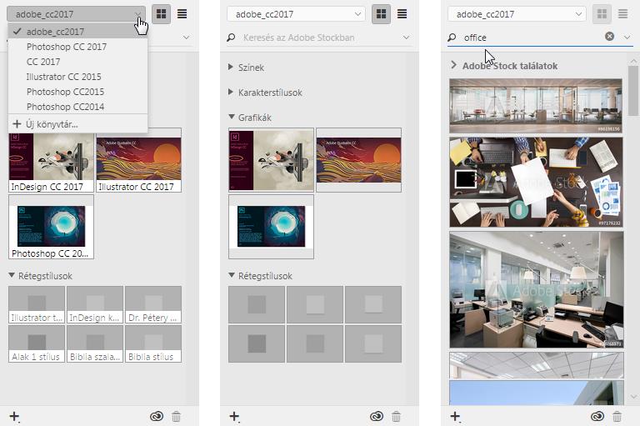This screenshot has height=426, width=640.
Task: Open glass-walled office stock photo
Action: coord(536,106)
